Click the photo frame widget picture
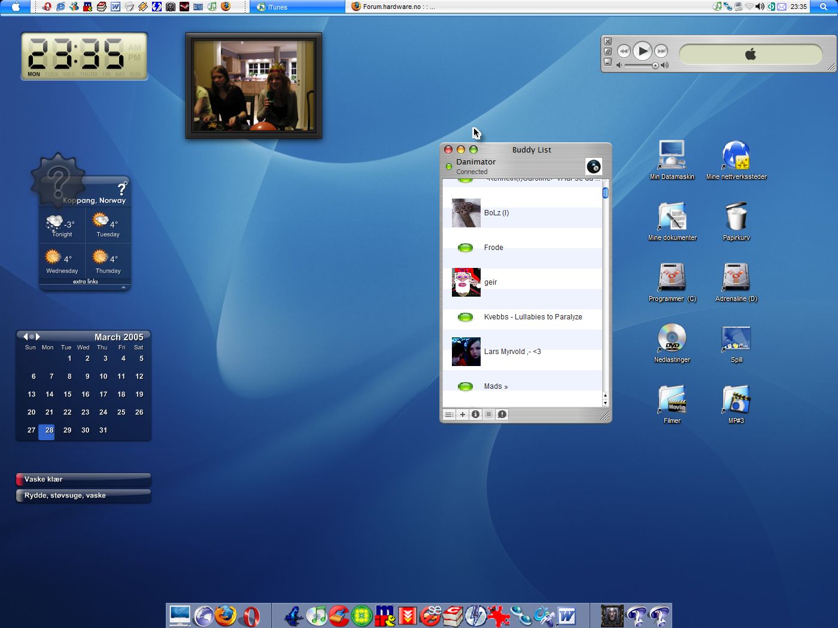 [x=254, y=86]
